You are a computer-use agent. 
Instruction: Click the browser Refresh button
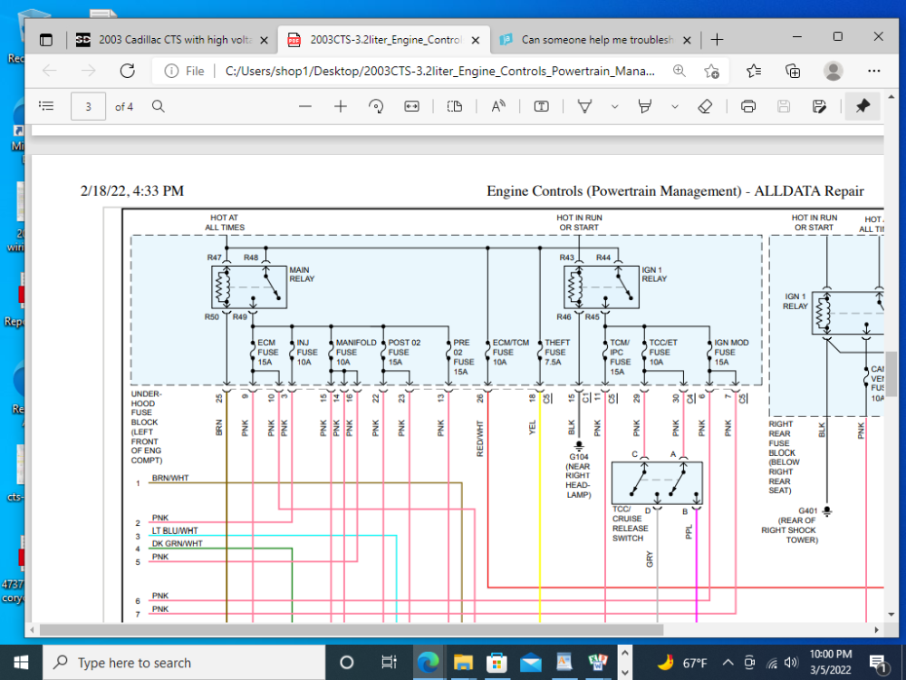128,71
